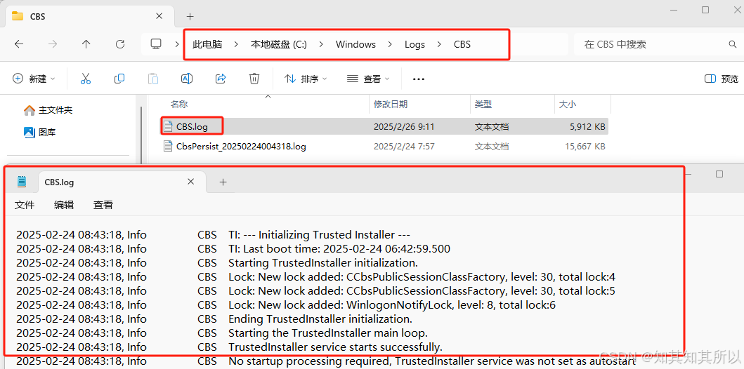Cut the selected file with the scissors icon

coord(86,79)
